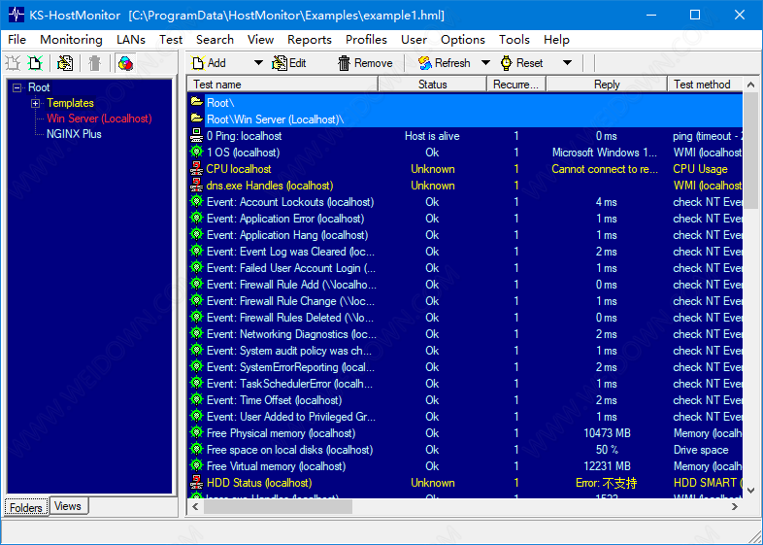
Task: Expand the Templates tree node
Action: coord(36,103)
